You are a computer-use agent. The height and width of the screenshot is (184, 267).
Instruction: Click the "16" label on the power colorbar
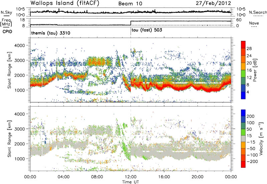[x=249, y=70]
